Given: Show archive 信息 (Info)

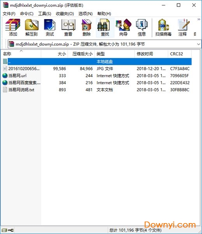Looking at the screenshot, I should [x=142, y=27].
